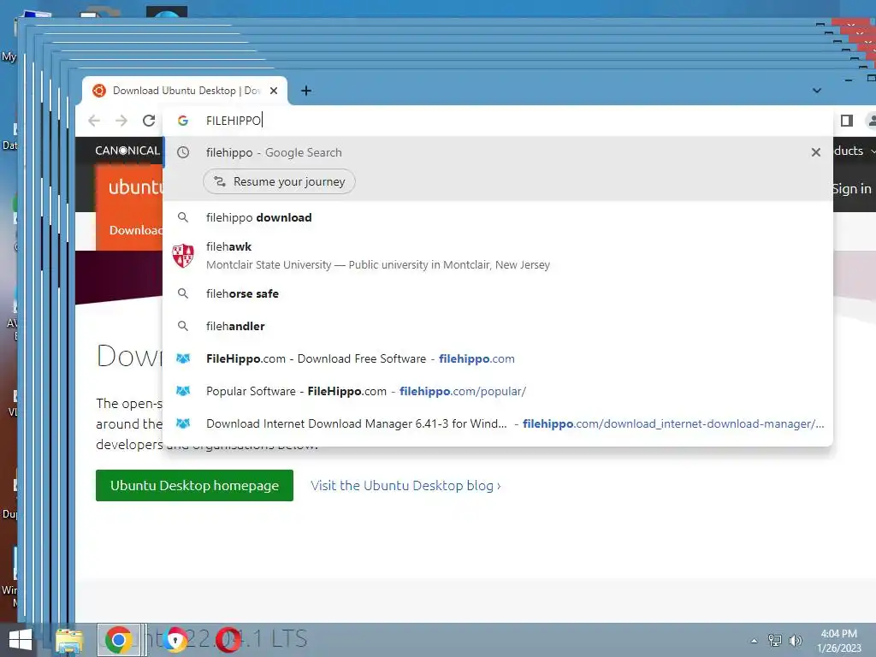Click the browser back arrow
876x657 pixels.
tap(94, 121)
